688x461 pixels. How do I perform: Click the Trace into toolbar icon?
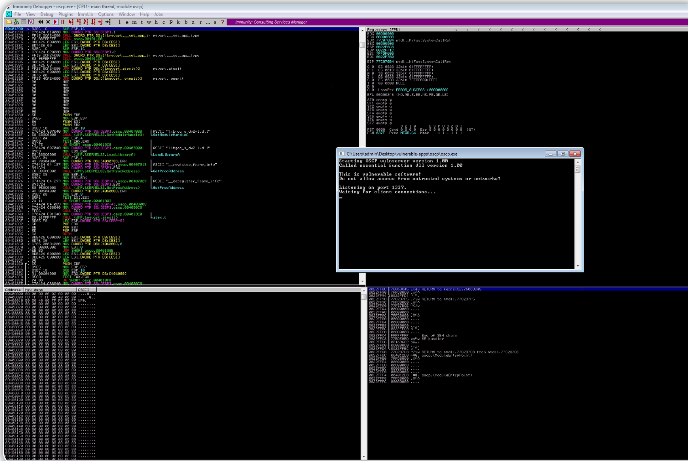point(86,22)
